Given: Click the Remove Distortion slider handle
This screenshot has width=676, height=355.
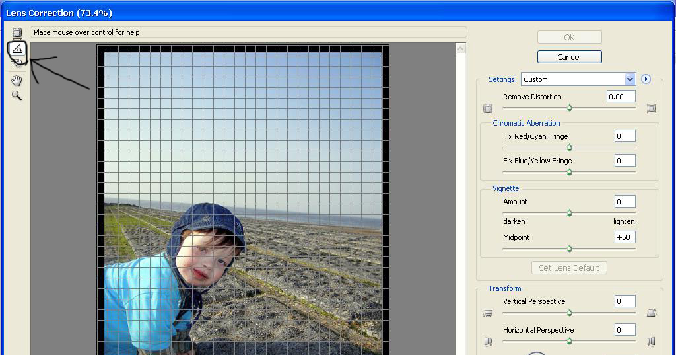Looking at the screenshot, I should tap(569, 108).
